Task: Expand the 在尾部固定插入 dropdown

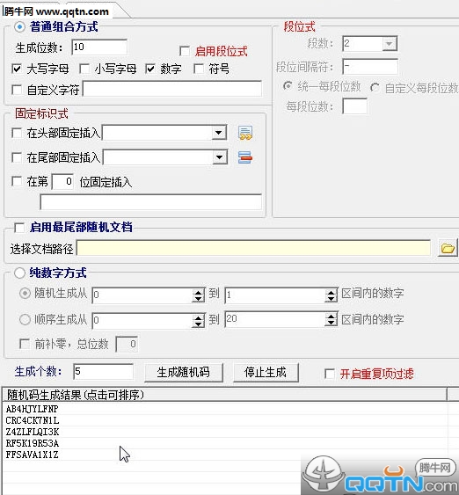Action: (x=220, y=157)
